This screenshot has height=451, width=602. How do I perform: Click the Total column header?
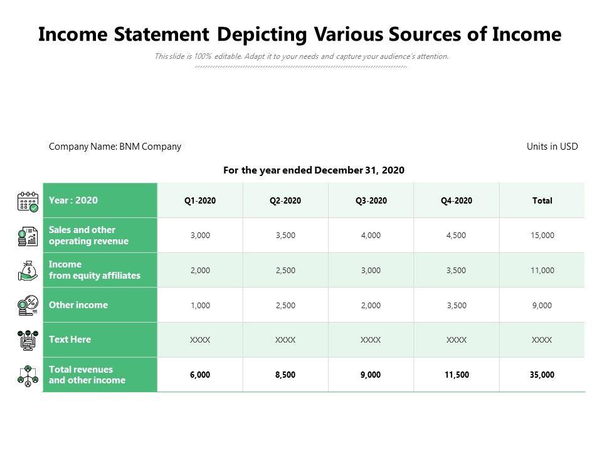pos(542,201)
